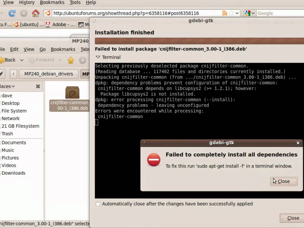Click the browser URL address field
Screen dimensions: 304x228
[x=136, y=13]
